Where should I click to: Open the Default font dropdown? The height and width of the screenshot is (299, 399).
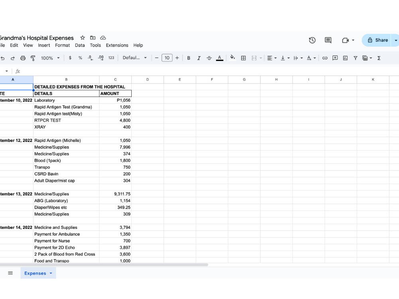tap(134, 58)
